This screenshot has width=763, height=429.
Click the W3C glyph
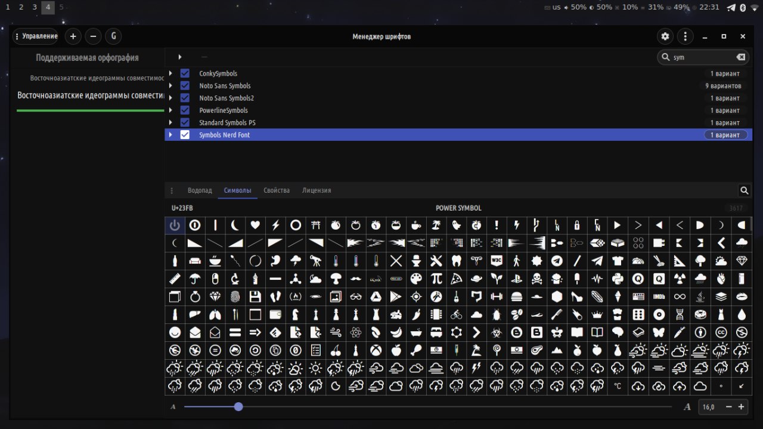pos(496,261)
